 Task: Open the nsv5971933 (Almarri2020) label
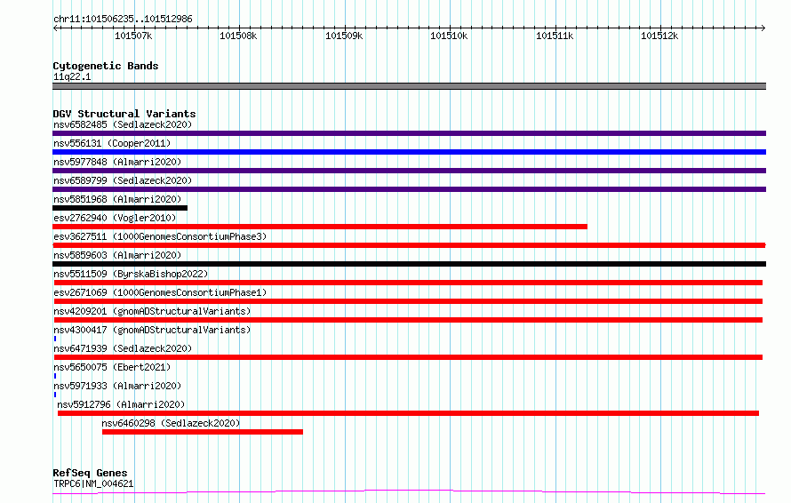point(117,386)
